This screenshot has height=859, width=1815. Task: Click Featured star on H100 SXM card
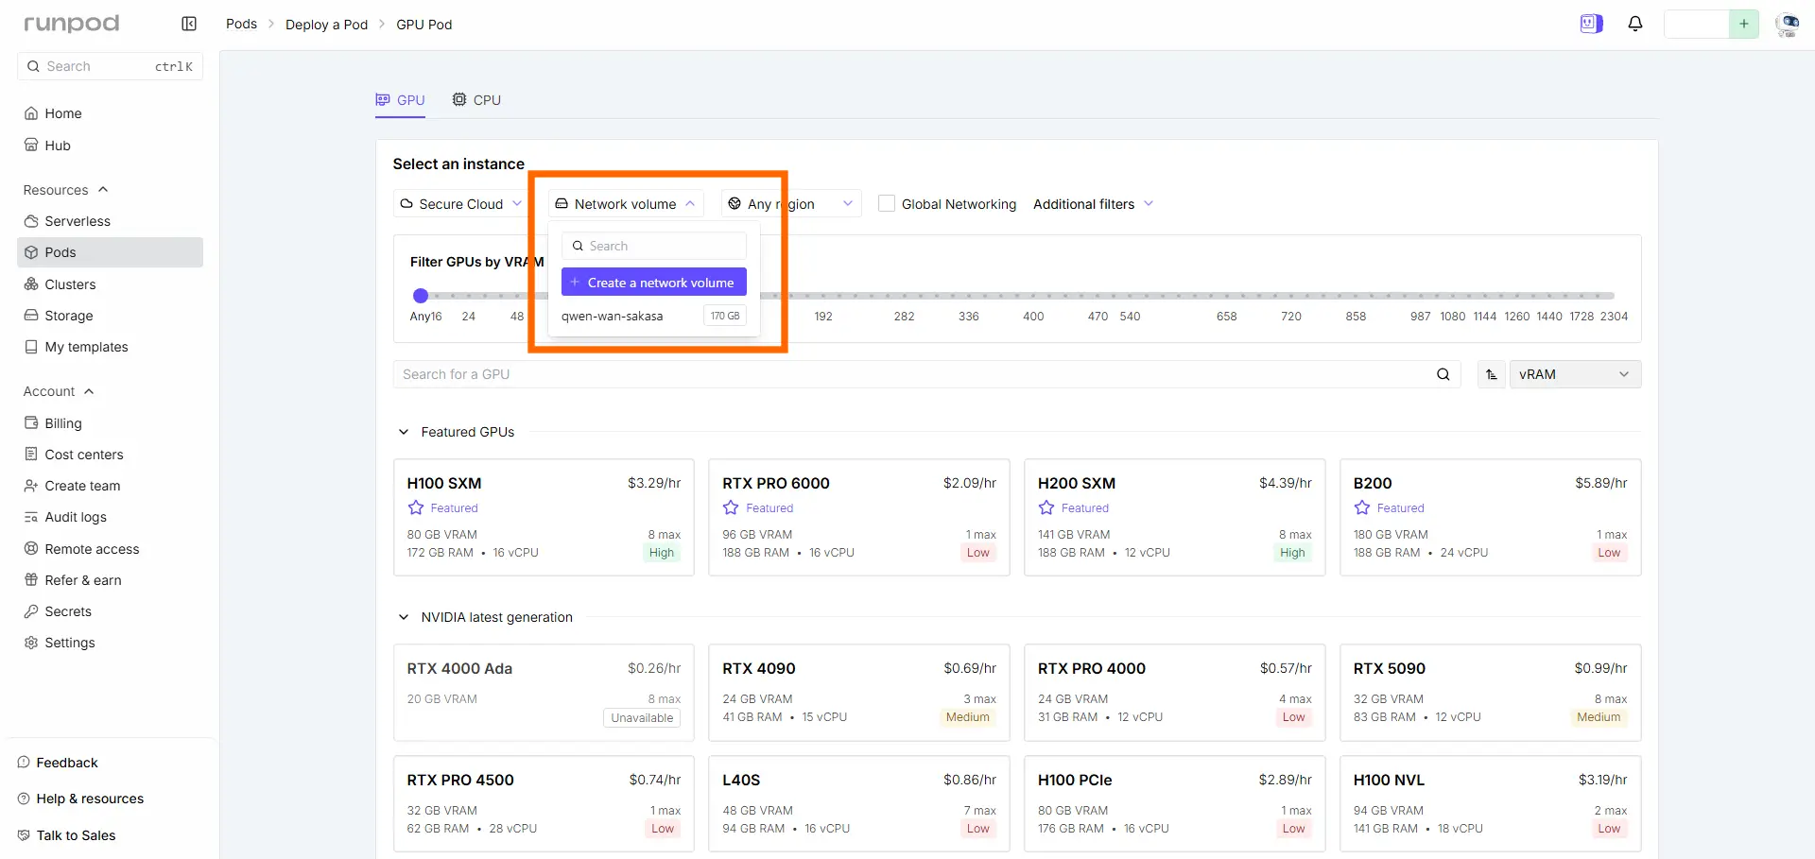[x=416, y=508]
